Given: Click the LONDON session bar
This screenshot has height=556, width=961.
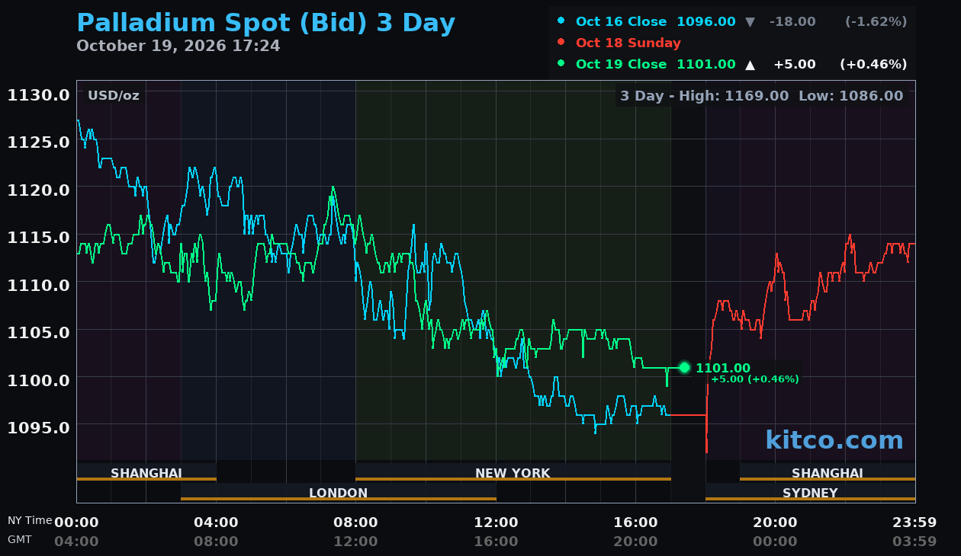Looking at the screenshot, I should 339,493.
